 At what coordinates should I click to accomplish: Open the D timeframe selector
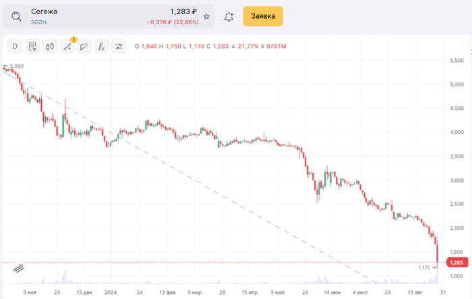pyautogui.click(x=14, y=46)
